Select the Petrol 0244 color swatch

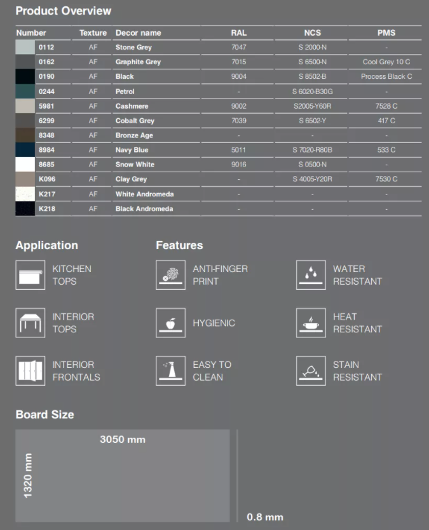point(25,92)
